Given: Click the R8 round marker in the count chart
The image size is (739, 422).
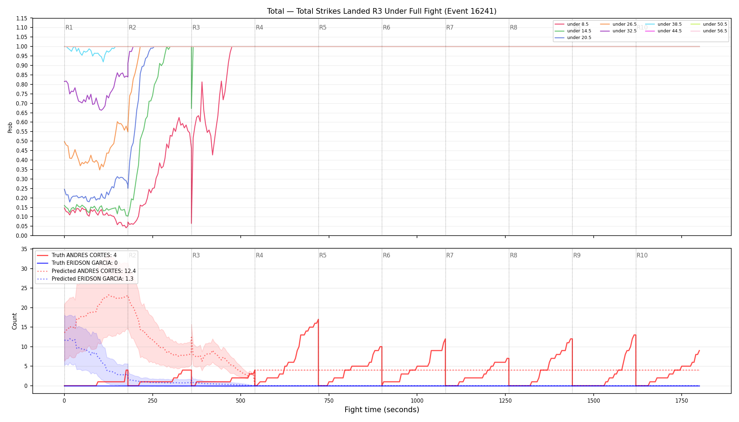Looking at the screenshot, I should [x=513, y=255].
